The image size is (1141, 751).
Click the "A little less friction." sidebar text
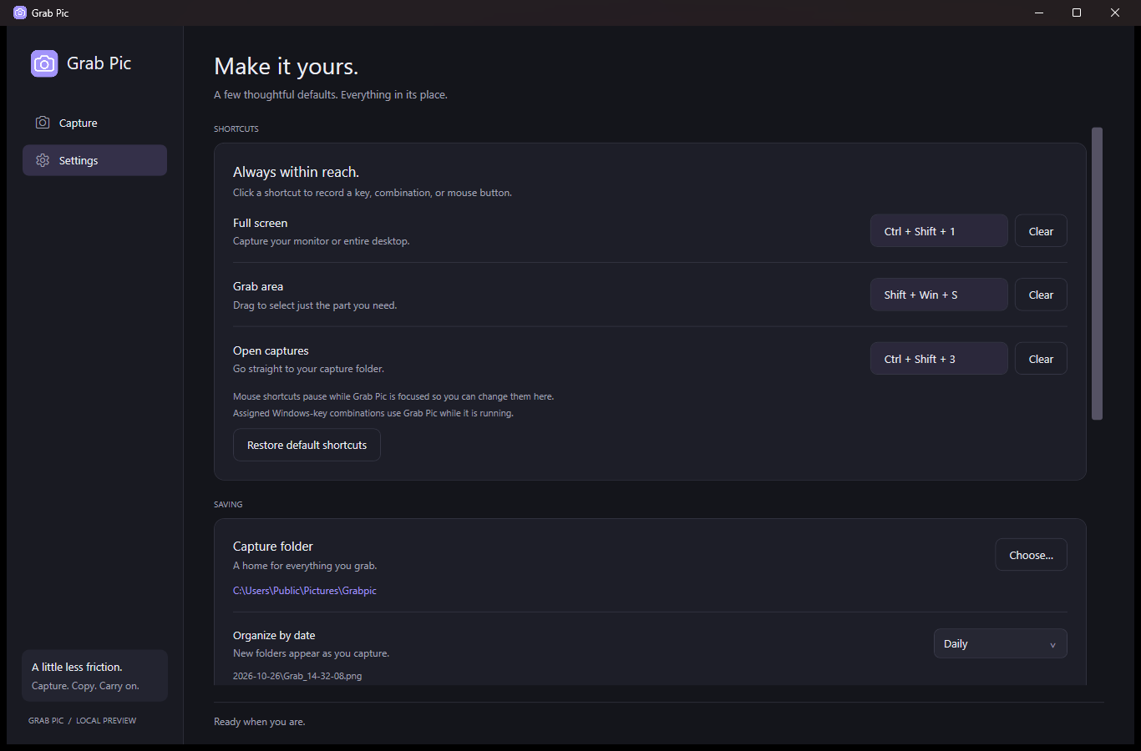pos(77,667)
